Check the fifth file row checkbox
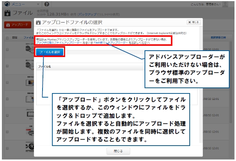The height and width of the screenshot is (161, 236). [x=7, y=115]
